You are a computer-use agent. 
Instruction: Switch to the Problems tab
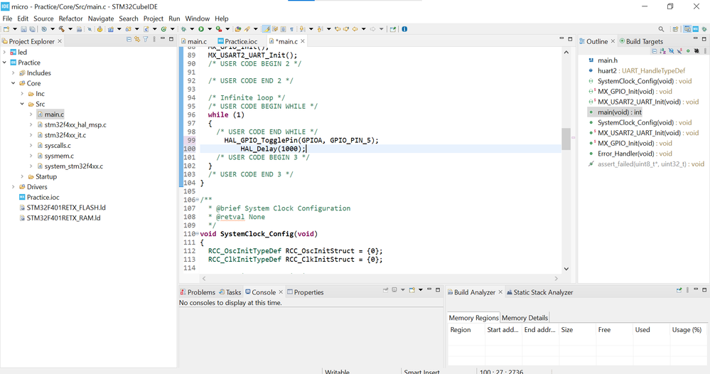coord(198,292)
